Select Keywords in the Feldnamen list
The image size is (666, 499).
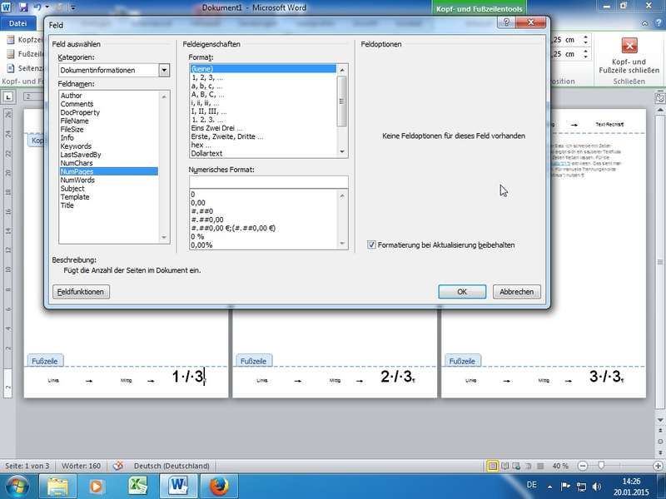(x=76, y=146)
